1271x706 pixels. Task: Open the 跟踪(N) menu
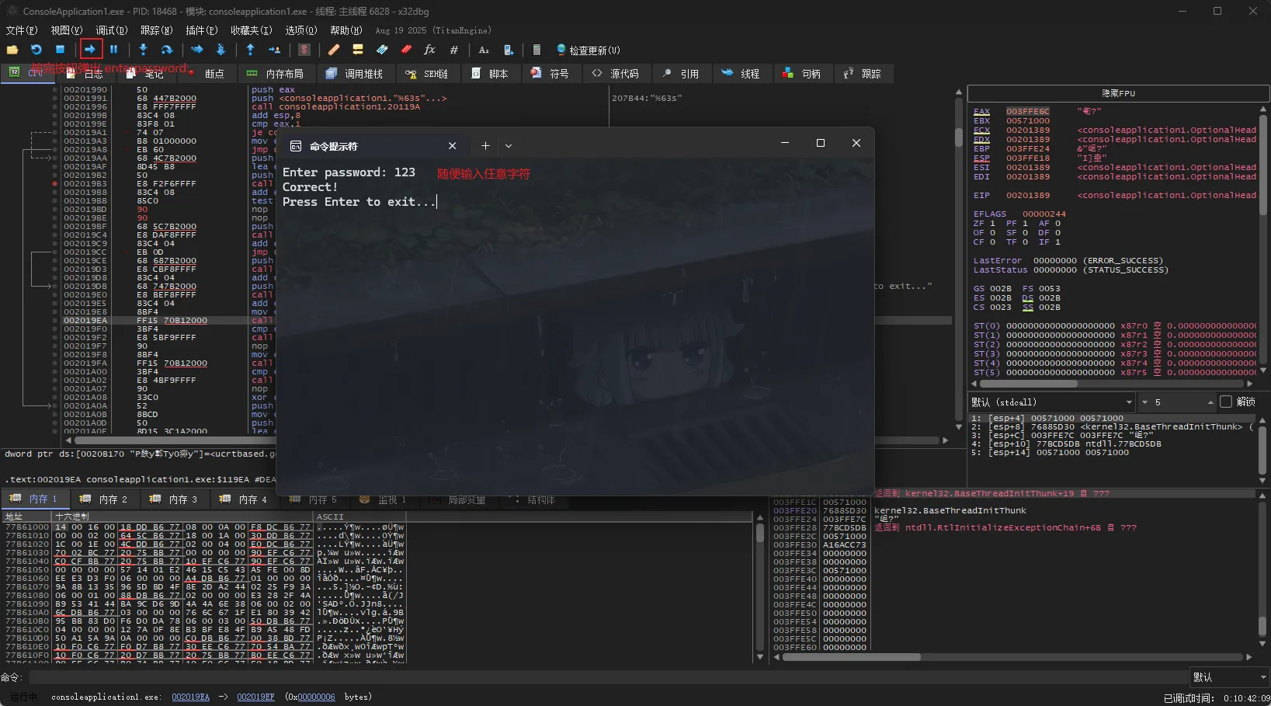pos(156,30)
